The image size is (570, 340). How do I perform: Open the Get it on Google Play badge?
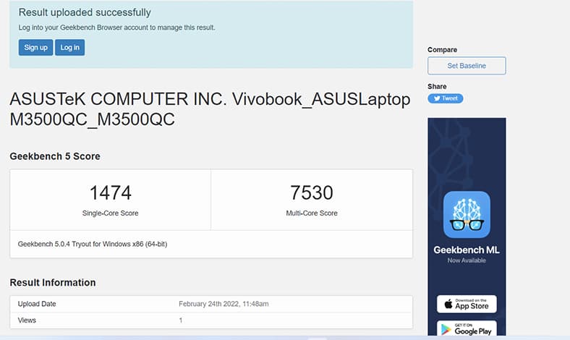pos(467,329)
